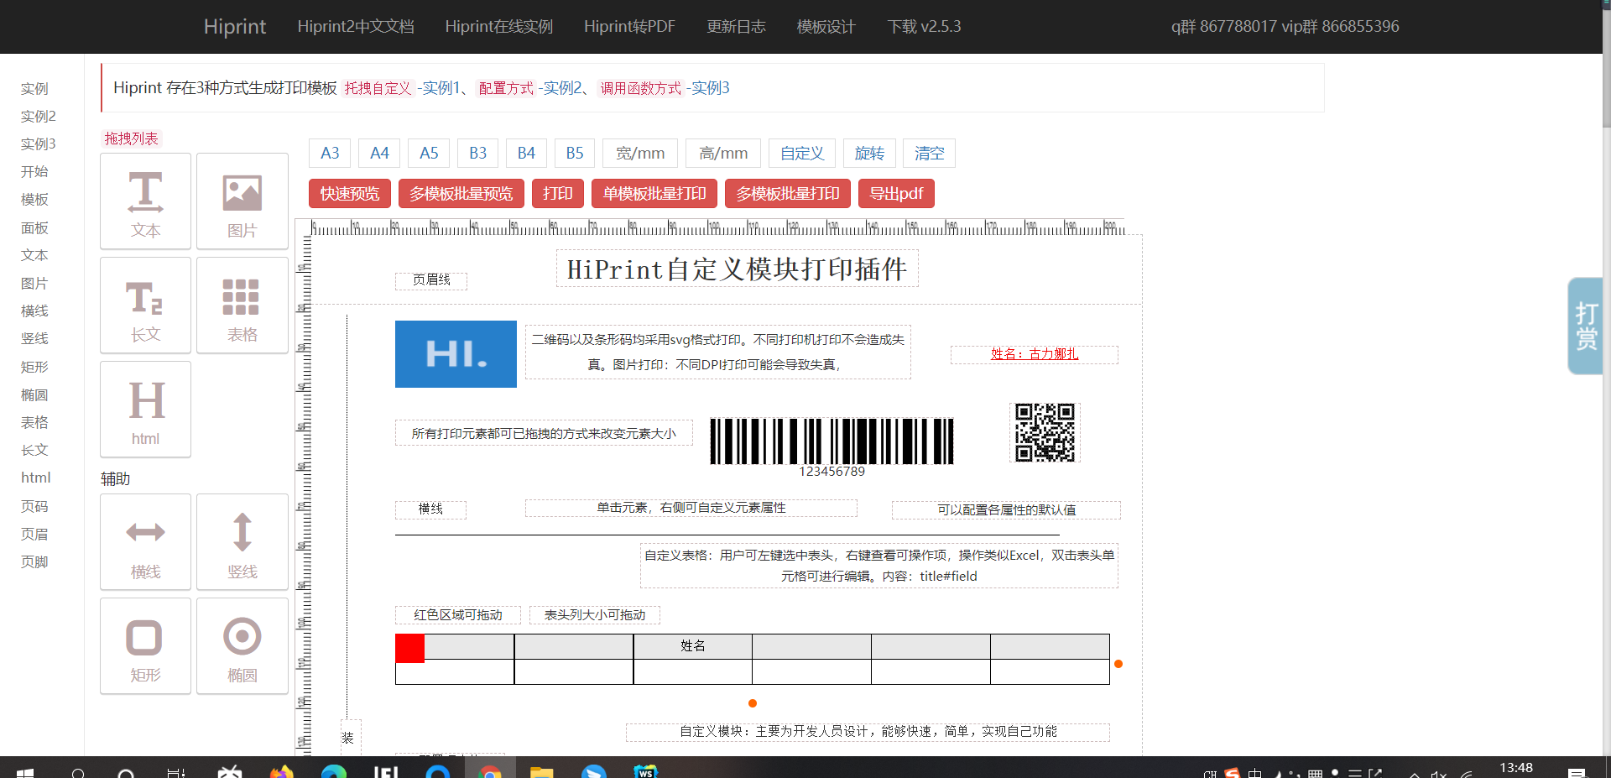Set paper size to B3

pos(478,153)
